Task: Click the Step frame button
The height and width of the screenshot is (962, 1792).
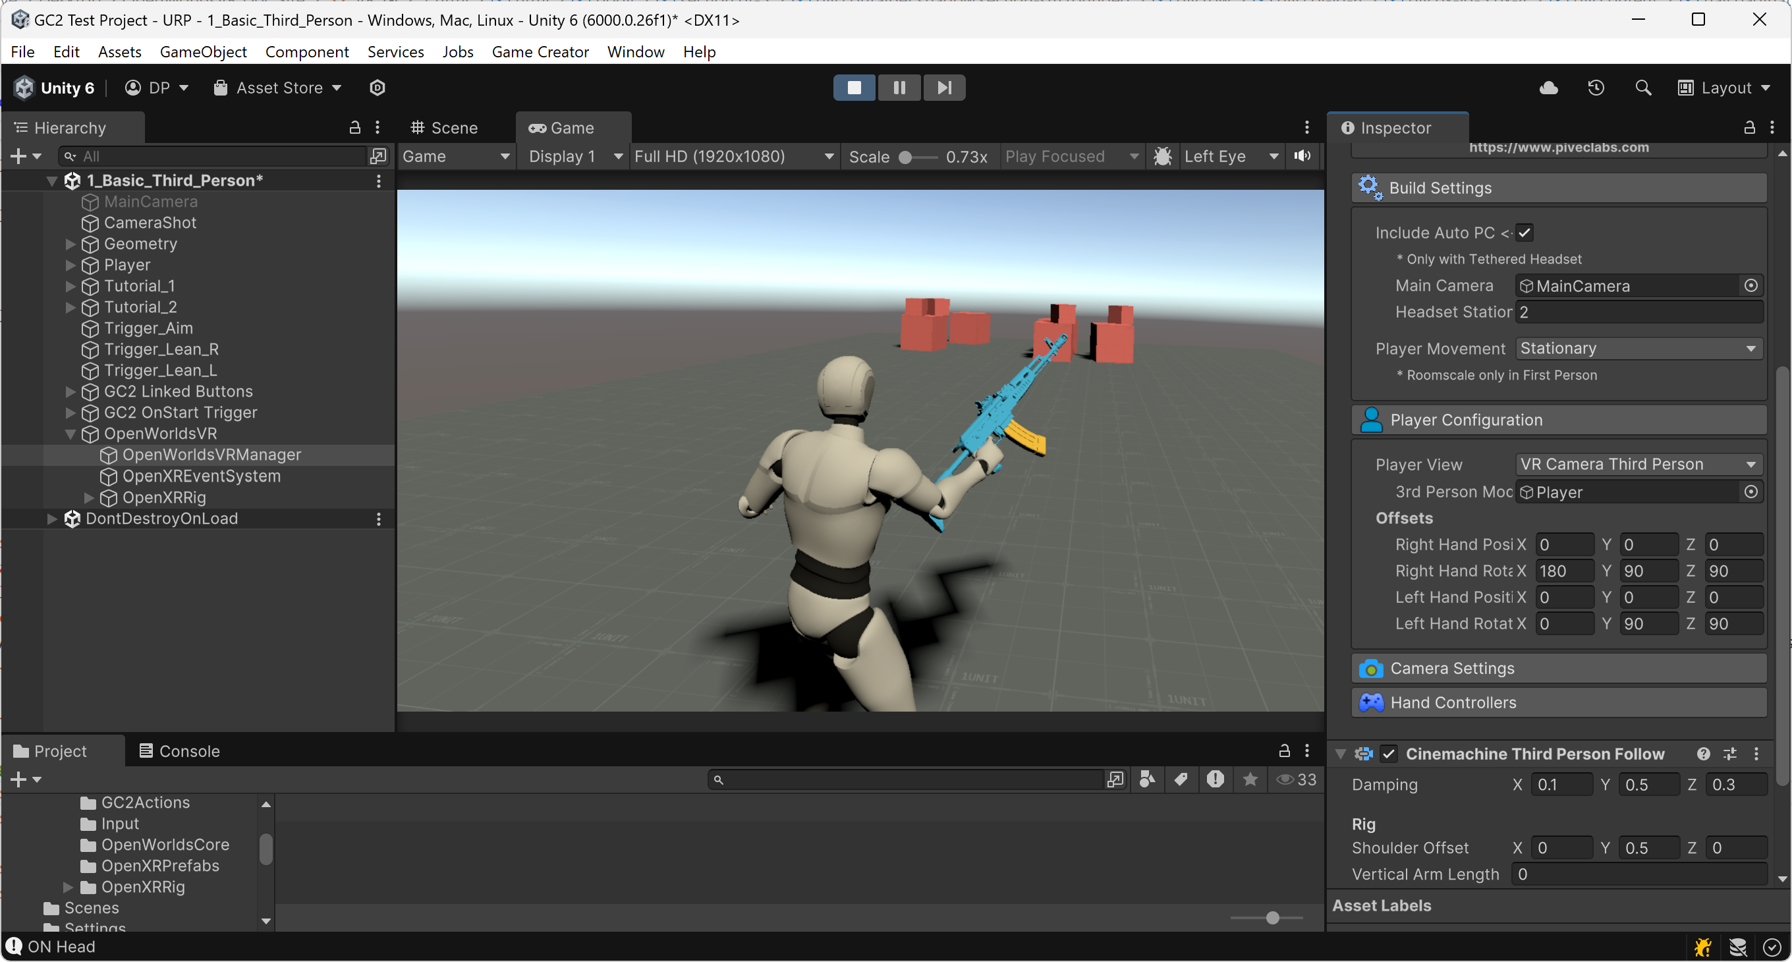Action: 944,88
